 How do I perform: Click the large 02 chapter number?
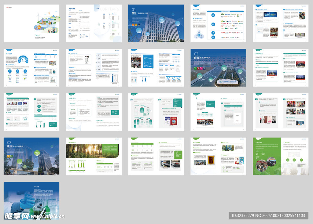click(196, 54)
